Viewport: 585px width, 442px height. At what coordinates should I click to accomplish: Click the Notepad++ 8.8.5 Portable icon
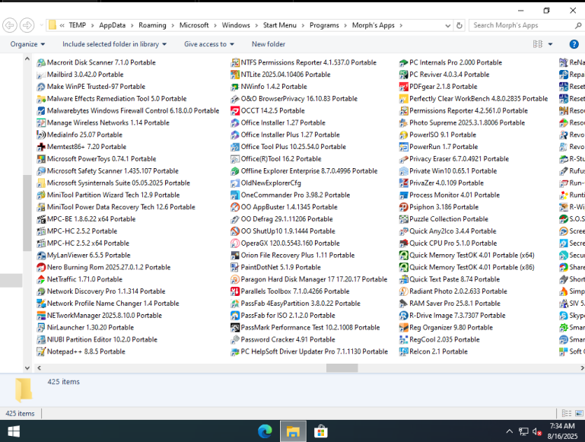coord(41,351)
